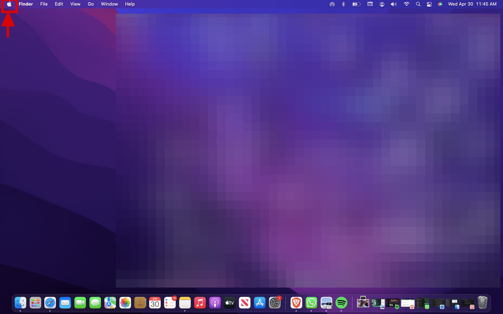
Task: Open the Finder menu in menu bar
Action: pyautogui.click(x=26, y=4)
